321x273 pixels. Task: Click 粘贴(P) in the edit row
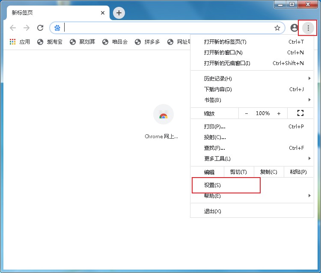pyautogui.click(x=298, y=172)
